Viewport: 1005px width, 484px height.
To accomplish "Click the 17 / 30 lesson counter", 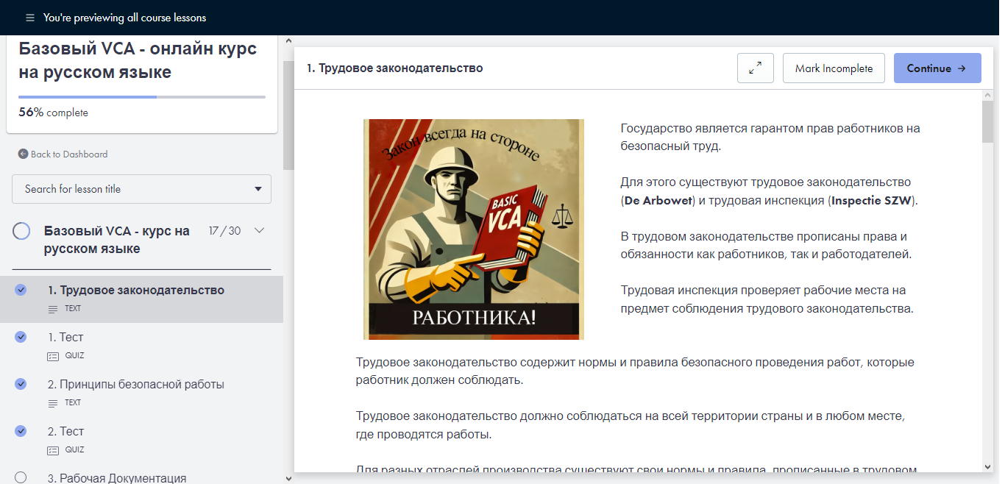I will pos(224,231).
